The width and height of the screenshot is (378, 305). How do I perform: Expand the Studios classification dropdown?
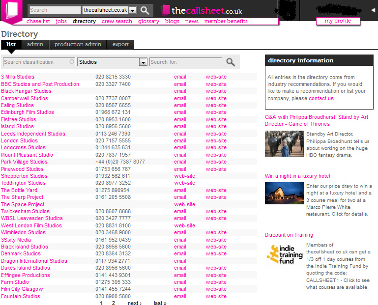(x=143, y=62)
